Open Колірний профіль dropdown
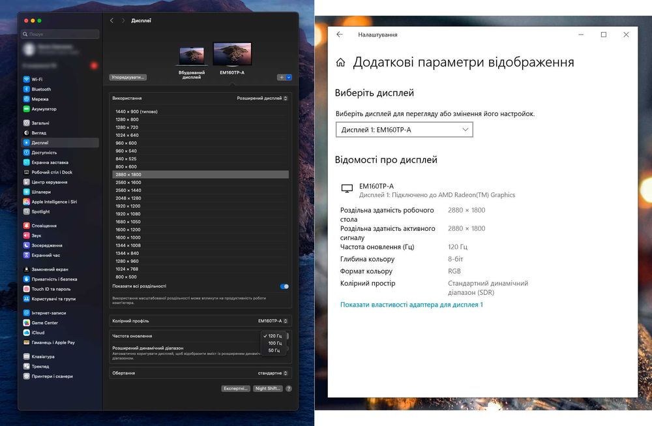Screen dimensions: 652x426 coord(273,321)
